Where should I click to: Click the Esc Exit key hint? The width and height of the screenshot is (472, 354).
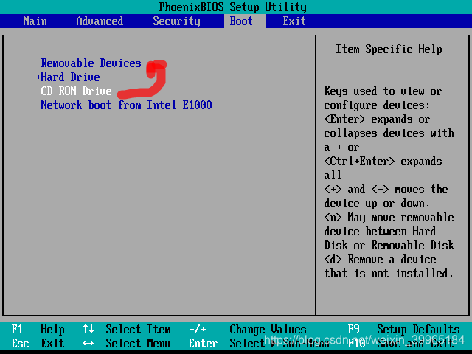(38, 343)
